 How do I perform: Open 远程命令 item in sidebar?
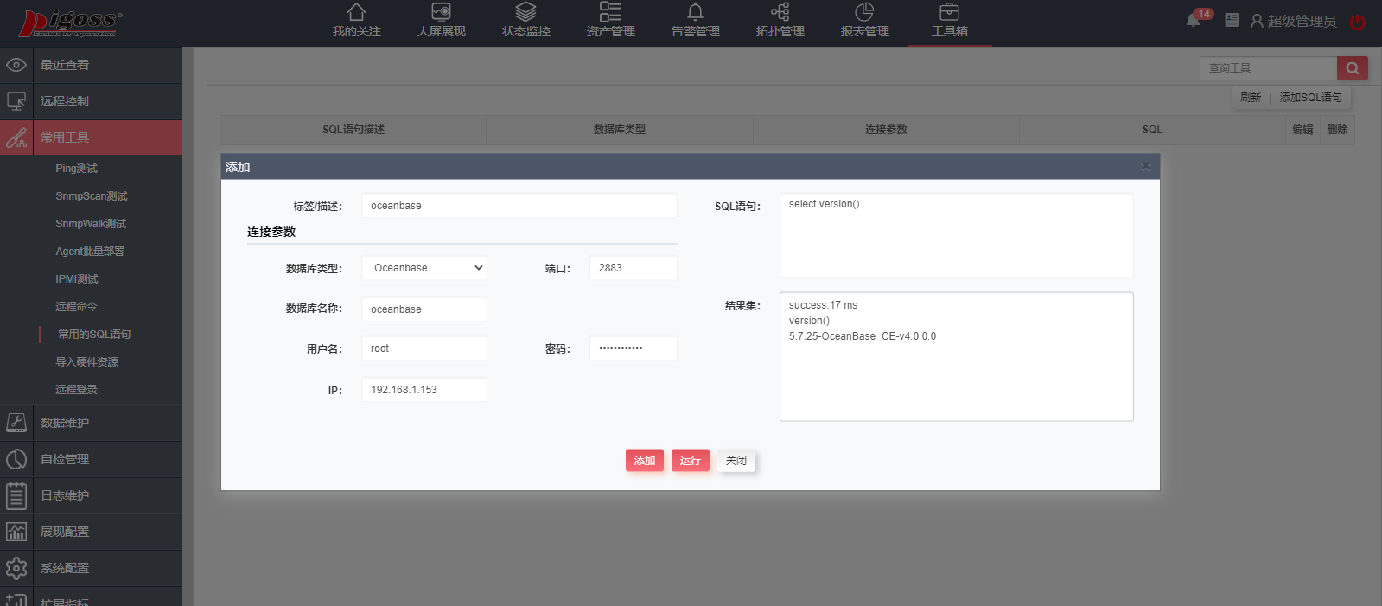[76, 307]
